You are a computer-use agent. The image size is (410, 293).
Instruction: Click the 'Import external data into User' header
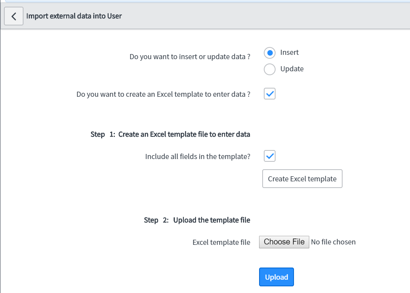point(74,16)
